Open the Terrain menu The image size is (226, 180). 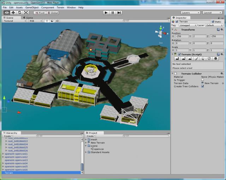[60, 7]
